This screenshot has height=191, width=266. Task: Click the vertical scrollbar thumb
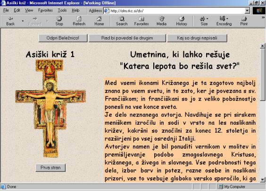[263, 74]
